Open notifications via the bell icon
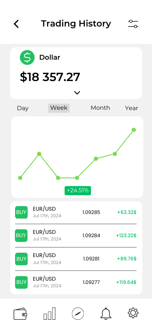Image resolution: width=152 pixels, height=330 pixels. point(106,313)
